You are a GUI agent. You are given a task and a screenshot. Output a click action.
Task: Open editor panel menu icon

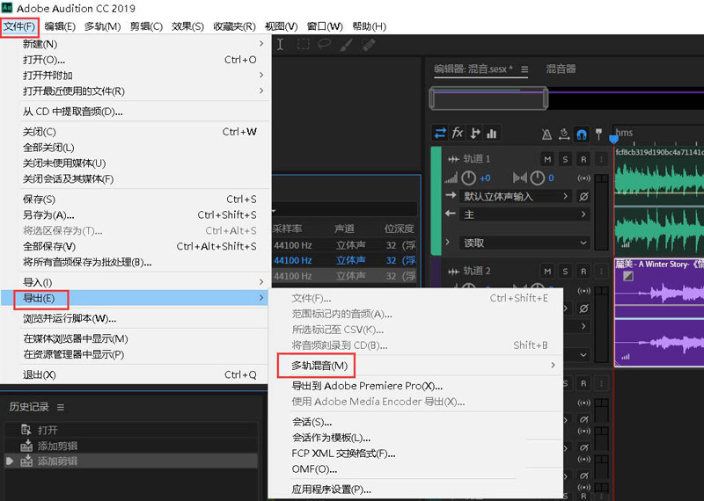point(524,69)
